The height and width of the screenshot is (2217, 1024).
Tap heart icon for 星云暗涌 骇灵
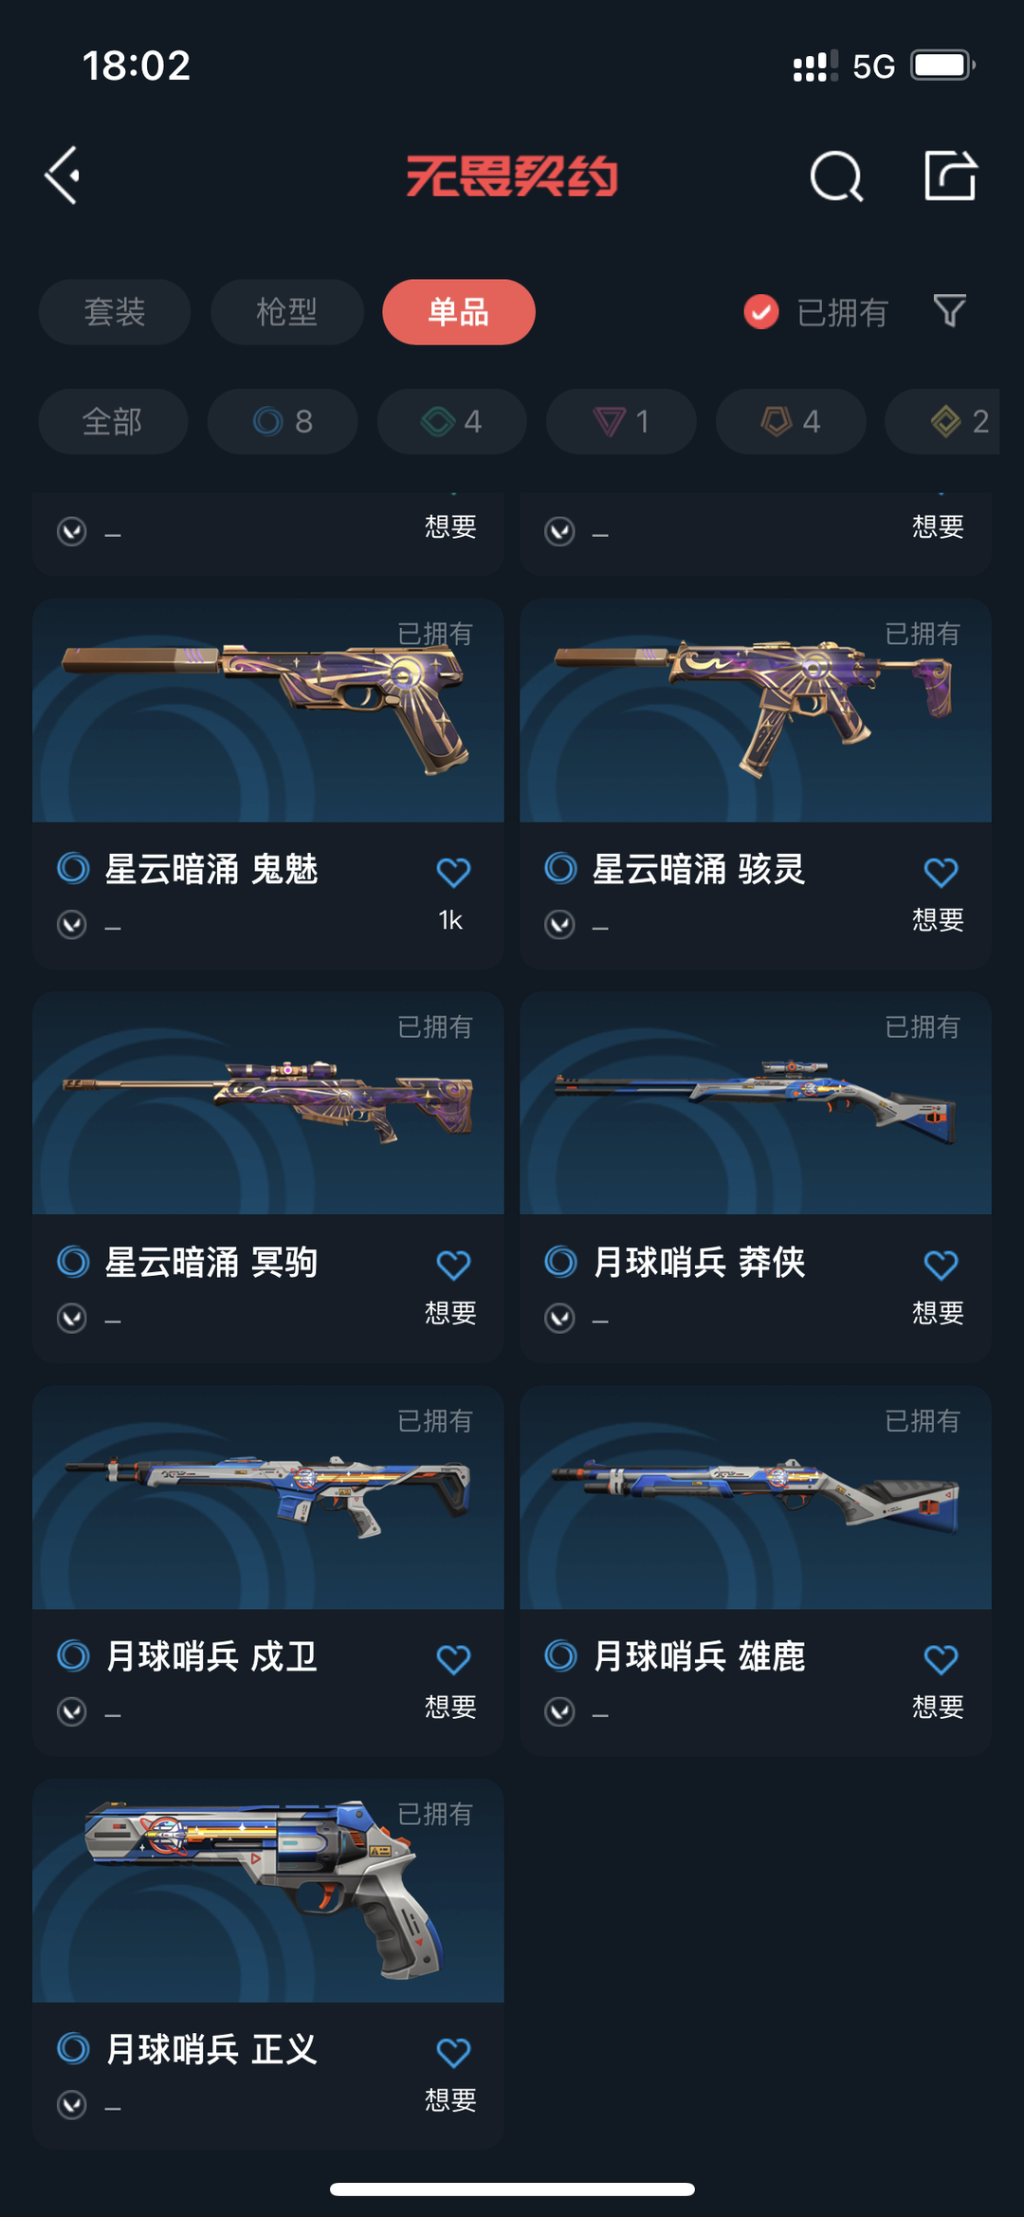pos(941,872)
